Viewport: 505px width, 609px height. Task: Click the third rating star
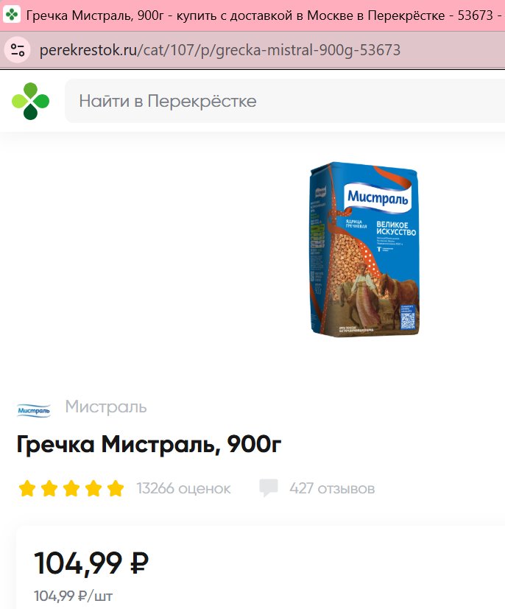[71, 488]
